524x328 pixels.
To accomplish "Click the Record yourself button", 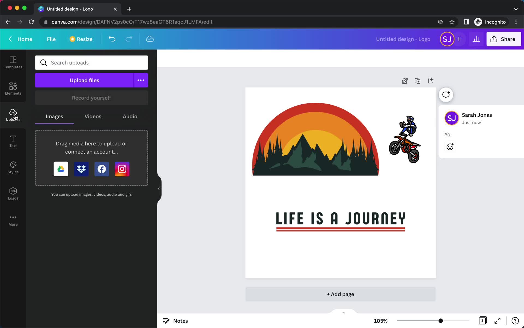I will coord(91,98).
